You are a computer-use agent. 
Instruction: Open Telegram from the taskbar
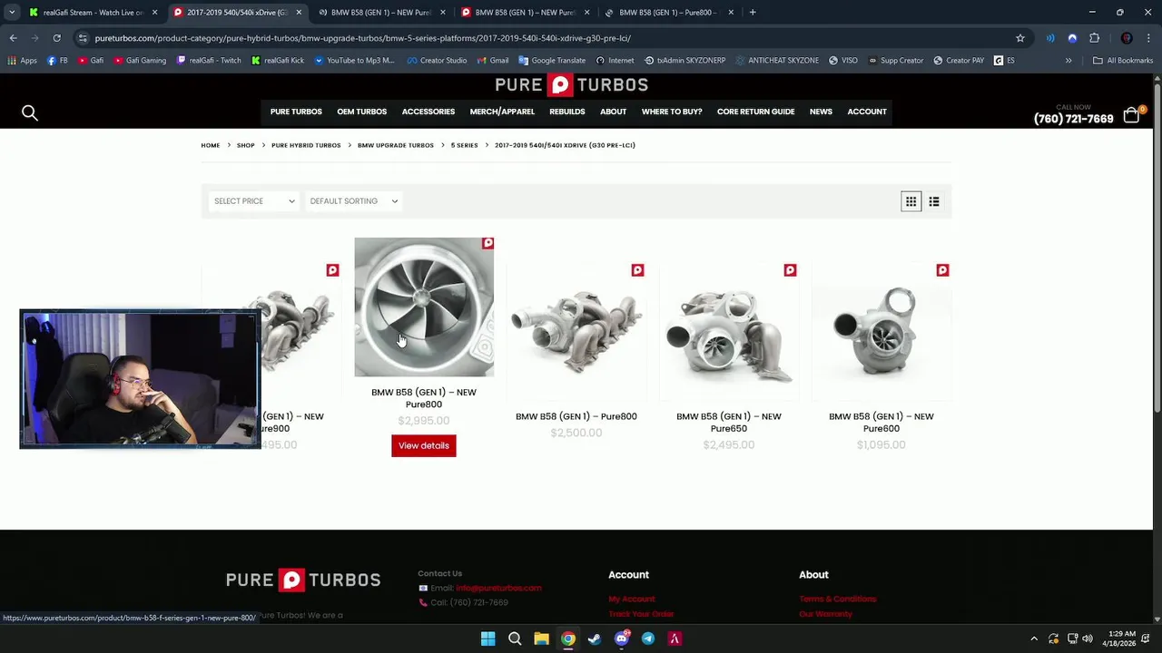648,638
